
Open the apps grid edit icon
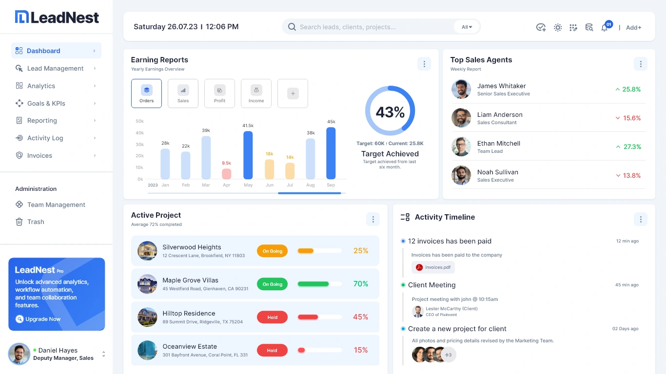[x=573, y=27]
